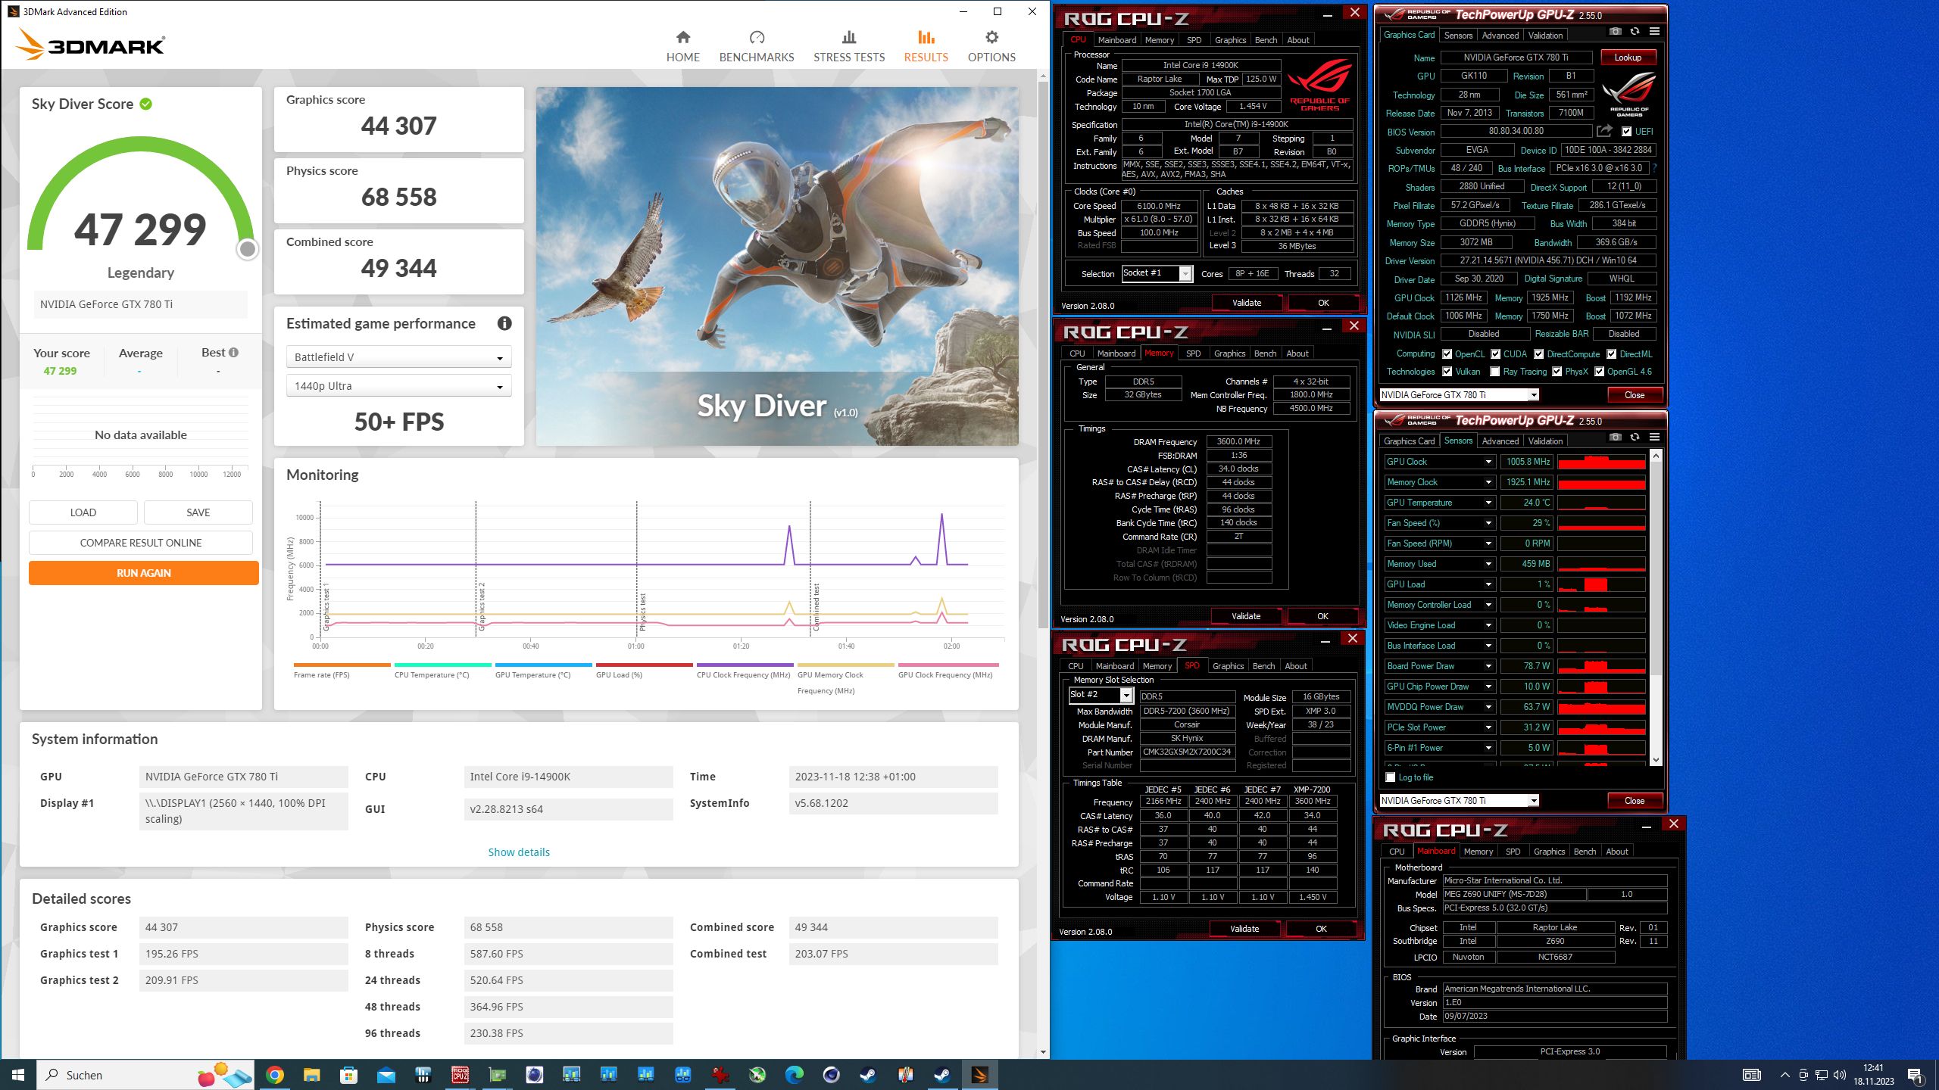Toggle the UEFI checkbox in GPU-Z
Viewport: 1939px width, 1090px height.
click(1625, 132)
